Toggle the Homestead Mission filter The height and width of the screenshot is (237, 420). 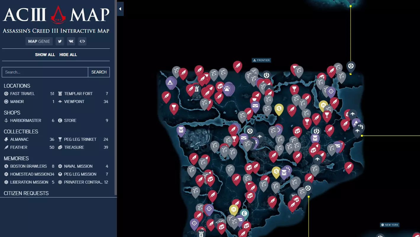[29, 174]
